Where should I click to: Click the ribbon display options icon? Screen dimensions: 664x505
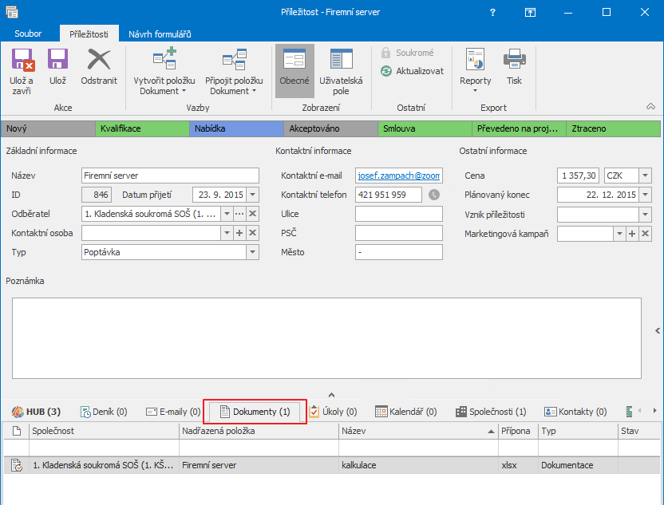[530, 12]
